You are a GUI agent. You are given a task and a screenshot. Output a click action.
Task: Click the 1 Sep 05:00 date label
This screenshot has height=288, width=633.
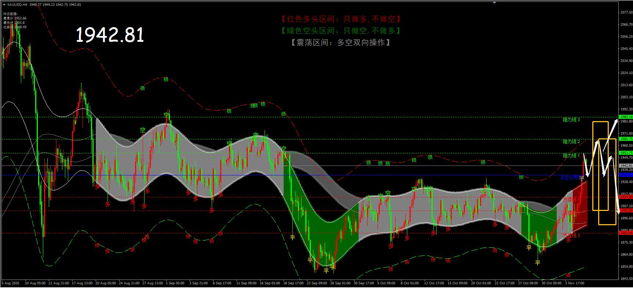click(175, 283)
